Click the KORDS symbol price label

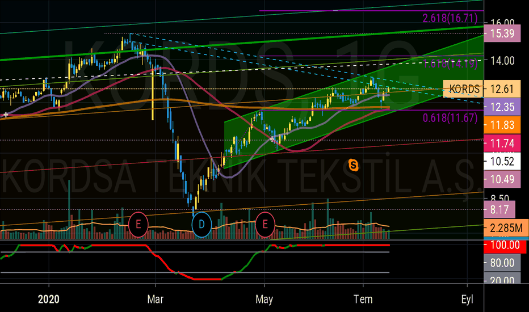[464, 89]
